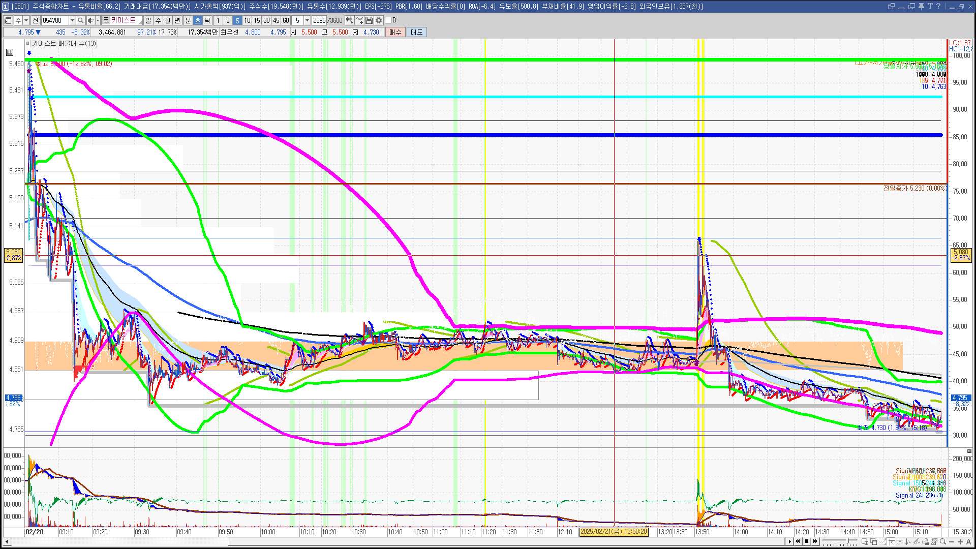Select the 10 interval button
Image resolution: width=976 pixels, height=549 pixels.
[x=247, y=20]
